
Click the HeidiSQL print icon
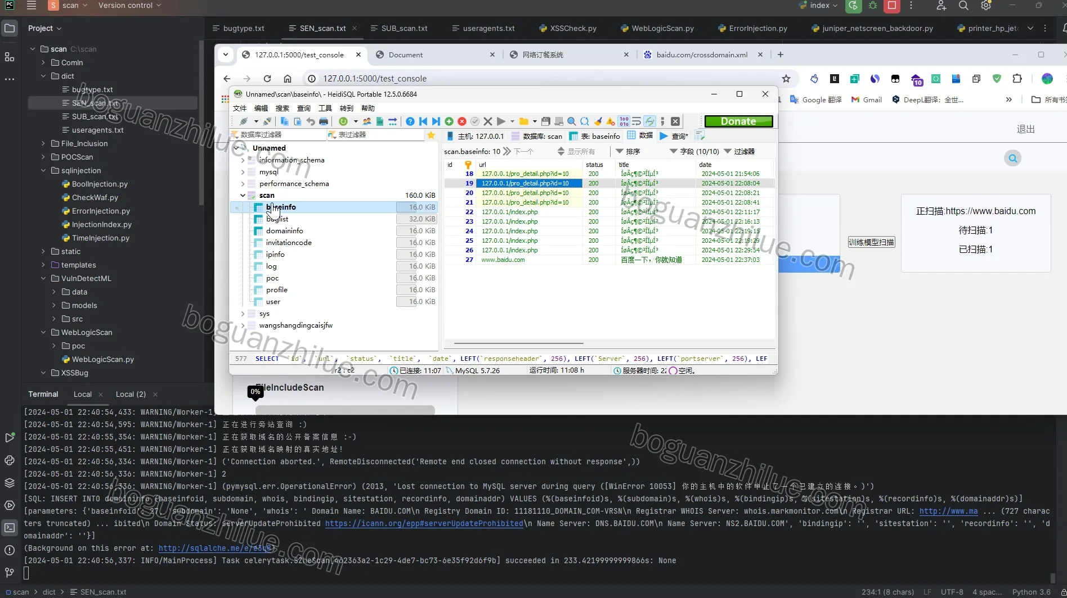tap(324, 121)
